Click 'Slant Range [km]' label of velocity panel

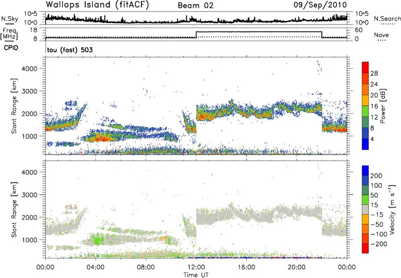pyautogui.click(x=14, y=210)
